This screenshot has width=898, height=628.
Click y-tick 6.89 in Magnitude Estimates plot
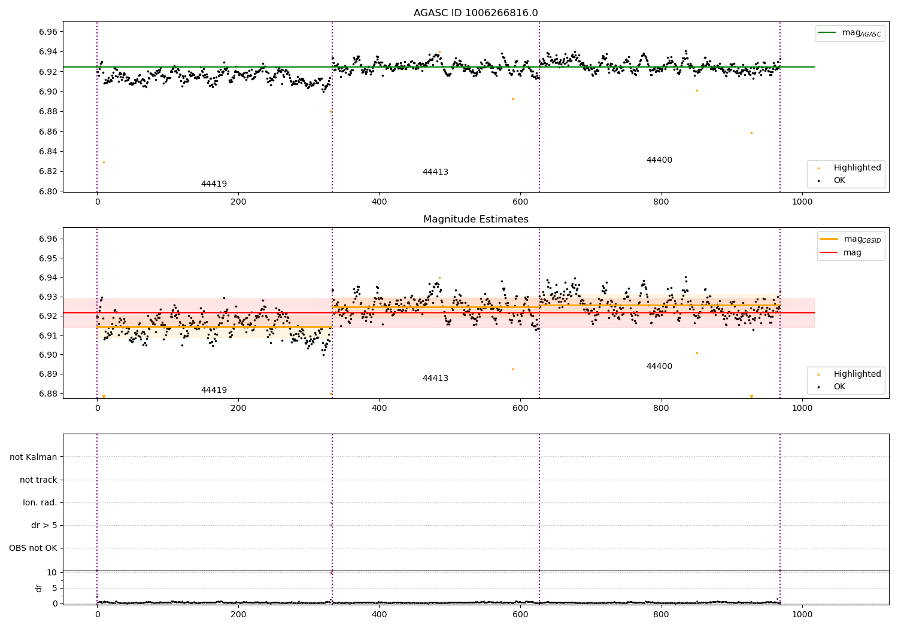47,374
